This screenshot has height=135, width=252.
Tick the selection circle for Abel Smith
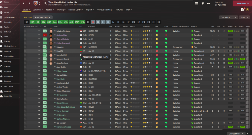(x=25, y=67)
